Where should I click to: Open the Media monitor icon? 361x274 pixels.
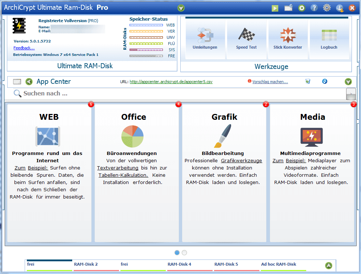(x=312, y=137)
